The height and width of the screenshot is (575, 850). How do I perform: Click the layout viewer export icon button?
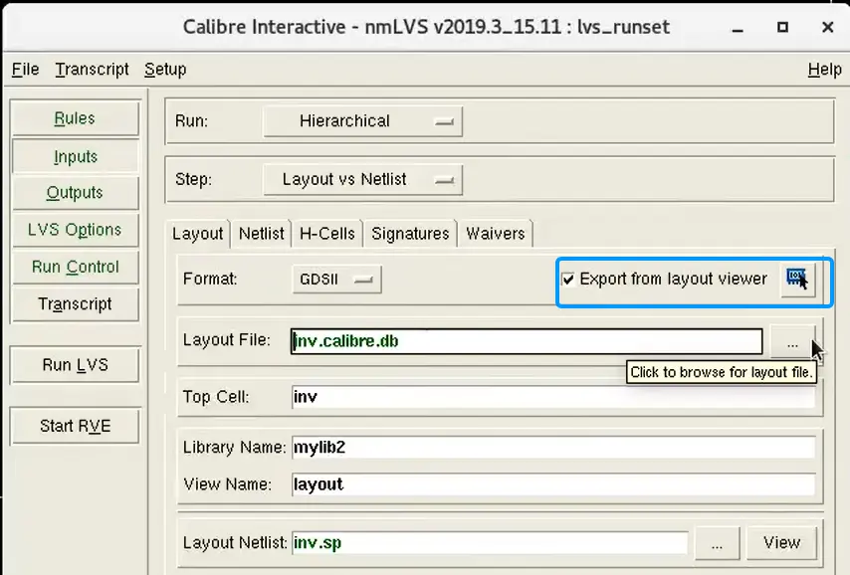click(797, 280)
